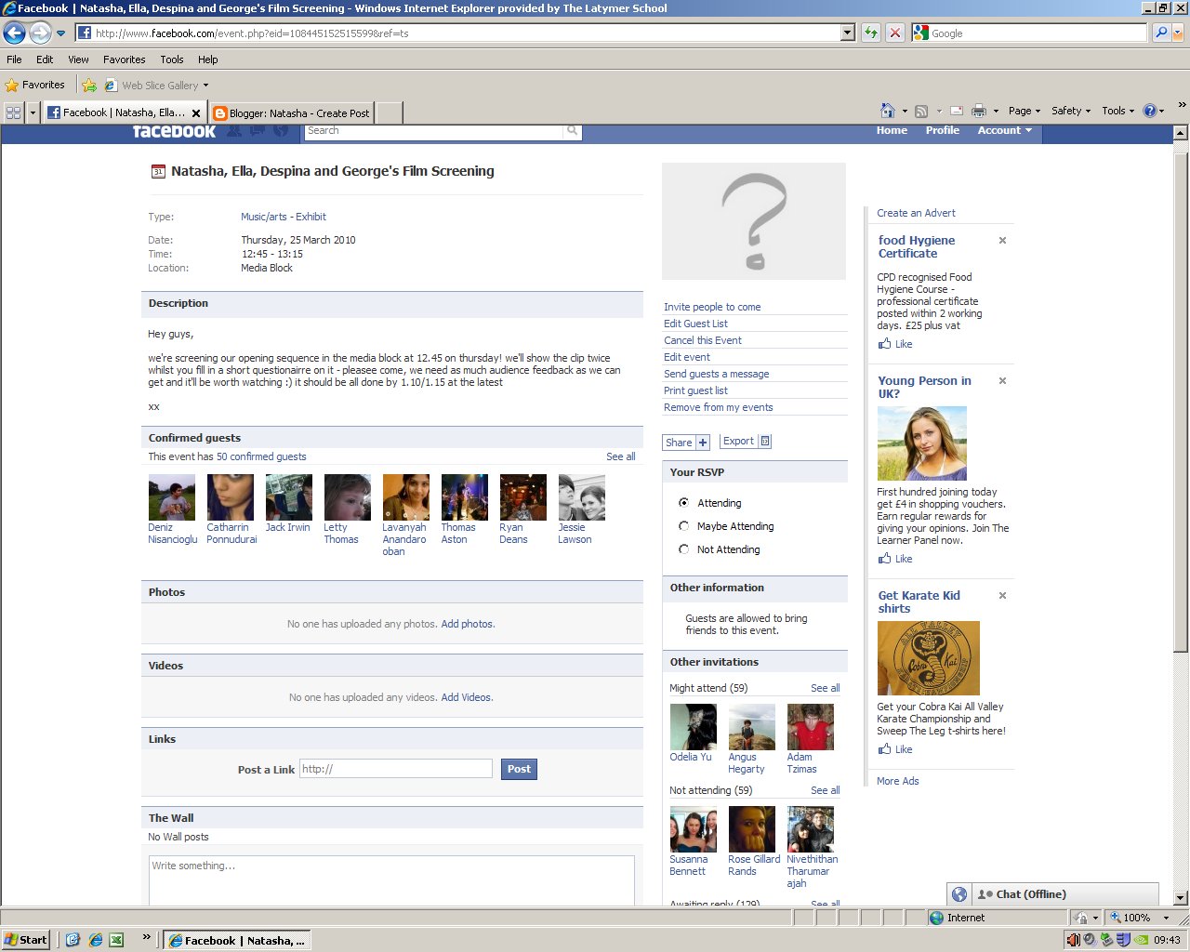Open the Chat (Offline) bar
This screenshot has width=1190, height=952.
point(1064,894)
